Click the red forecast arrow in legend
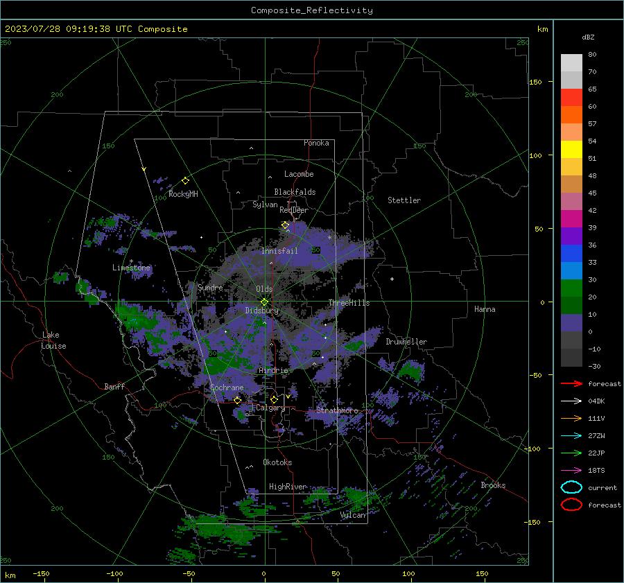 point(571,383)
